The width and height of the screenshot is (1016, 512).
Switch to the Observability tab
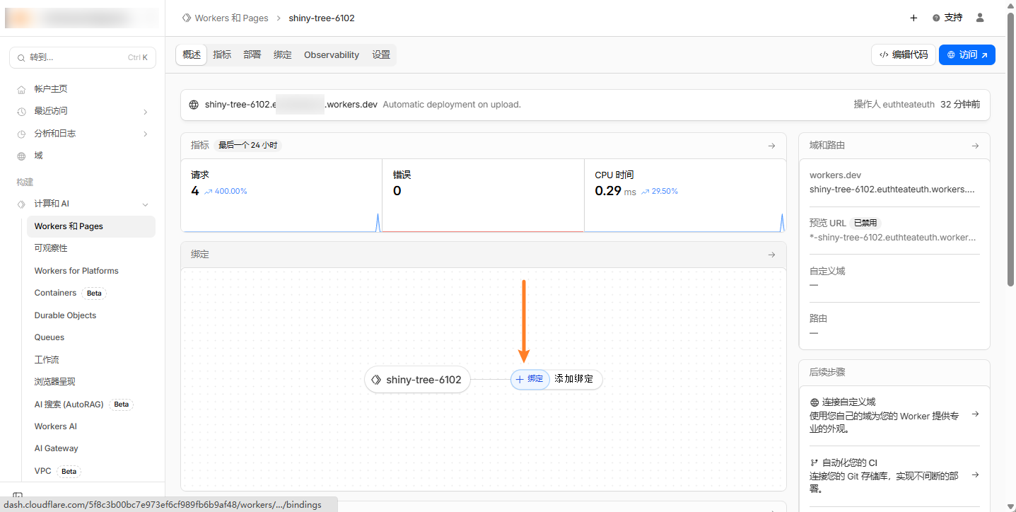click(x=331, y=54)
